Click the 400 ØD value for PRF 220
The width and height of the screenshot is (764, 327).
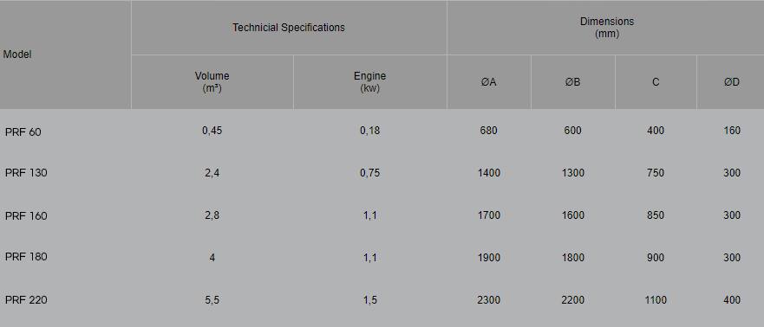point(732,300)
